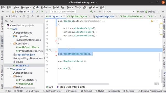Collapse the DTOs folder
This screenshot has width=166, height=93.
click(x=11, y=76)
